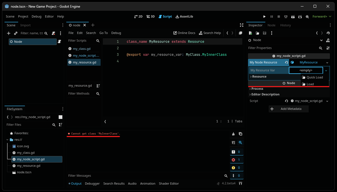Viewport: 337px width, 192px height.
Task: Open the Debug menu in the script editor
Action: 116,33
